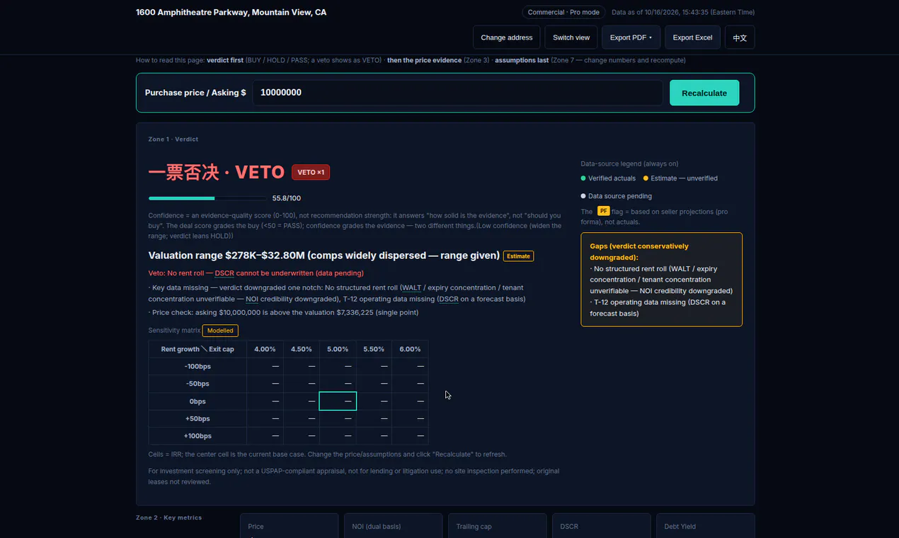Open the Price key metric card

coord(289,526)
